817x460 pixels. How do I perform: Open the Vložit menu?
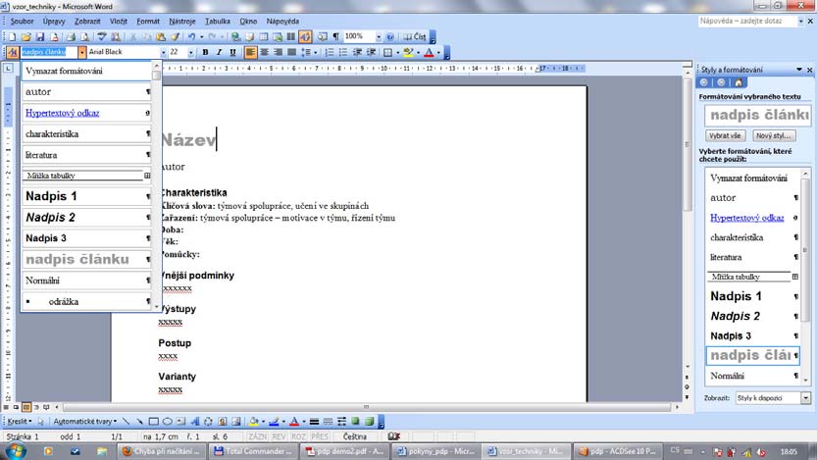click(119, 22)
